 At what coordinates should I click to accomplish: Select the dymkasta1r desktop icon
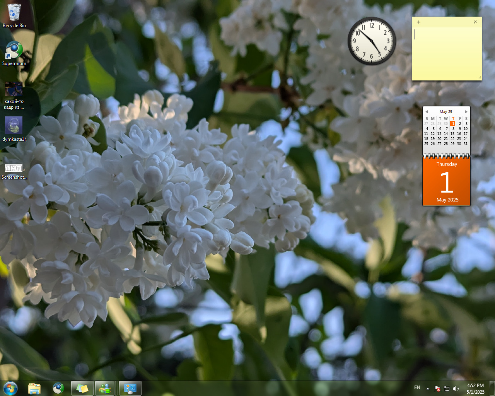[14, 129]
